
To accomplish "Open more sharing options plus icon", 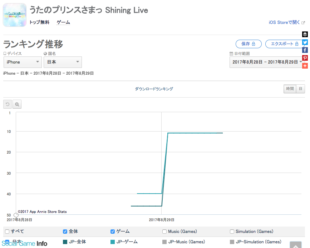I will point(305,66).
